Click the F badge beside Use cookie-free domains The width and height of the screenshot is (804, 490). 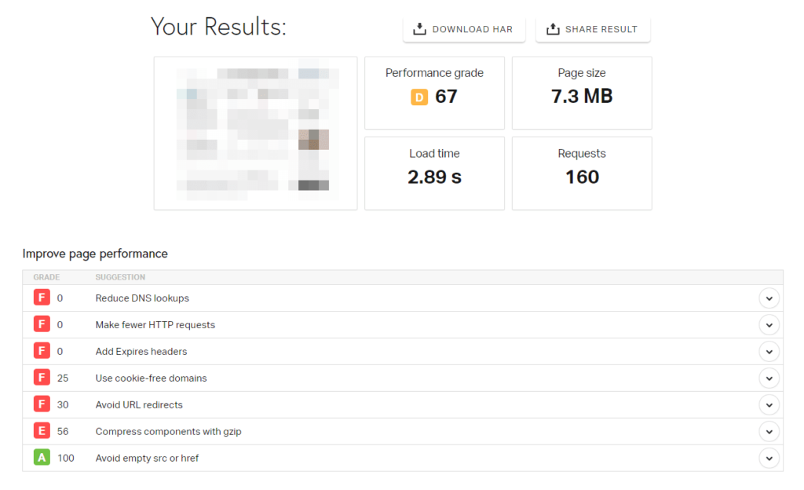tap(41, 378)
